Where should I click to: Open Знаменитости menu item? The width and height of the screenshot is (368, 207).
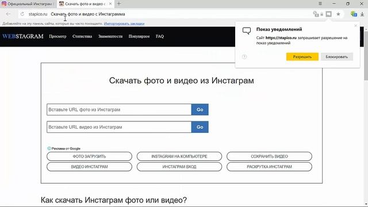point(110,36)
